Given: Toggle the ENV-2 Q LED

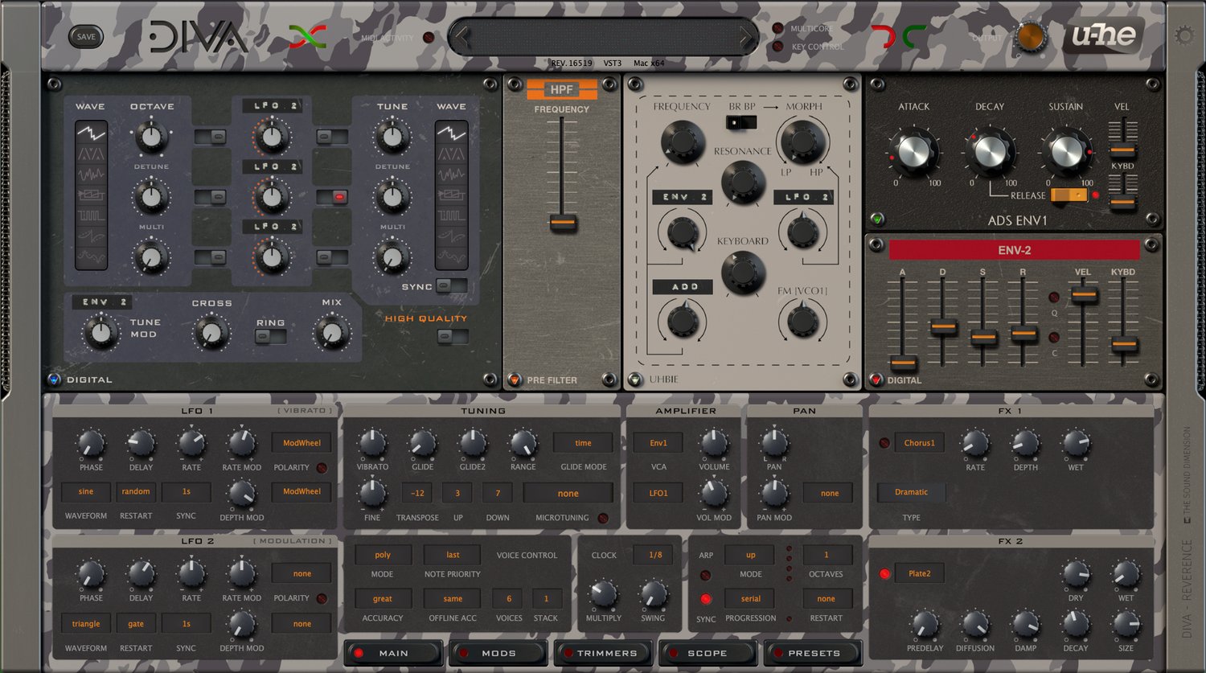Looking at the screenshot, I should (x=1054, y=298).
